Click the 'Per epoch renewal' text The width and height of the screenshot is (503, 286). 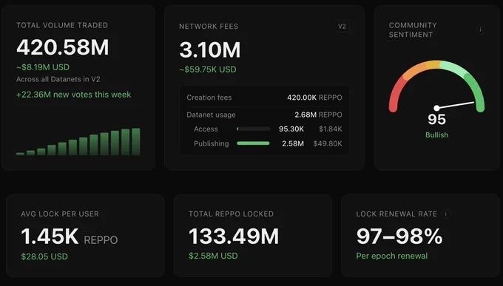pos(392,256)
